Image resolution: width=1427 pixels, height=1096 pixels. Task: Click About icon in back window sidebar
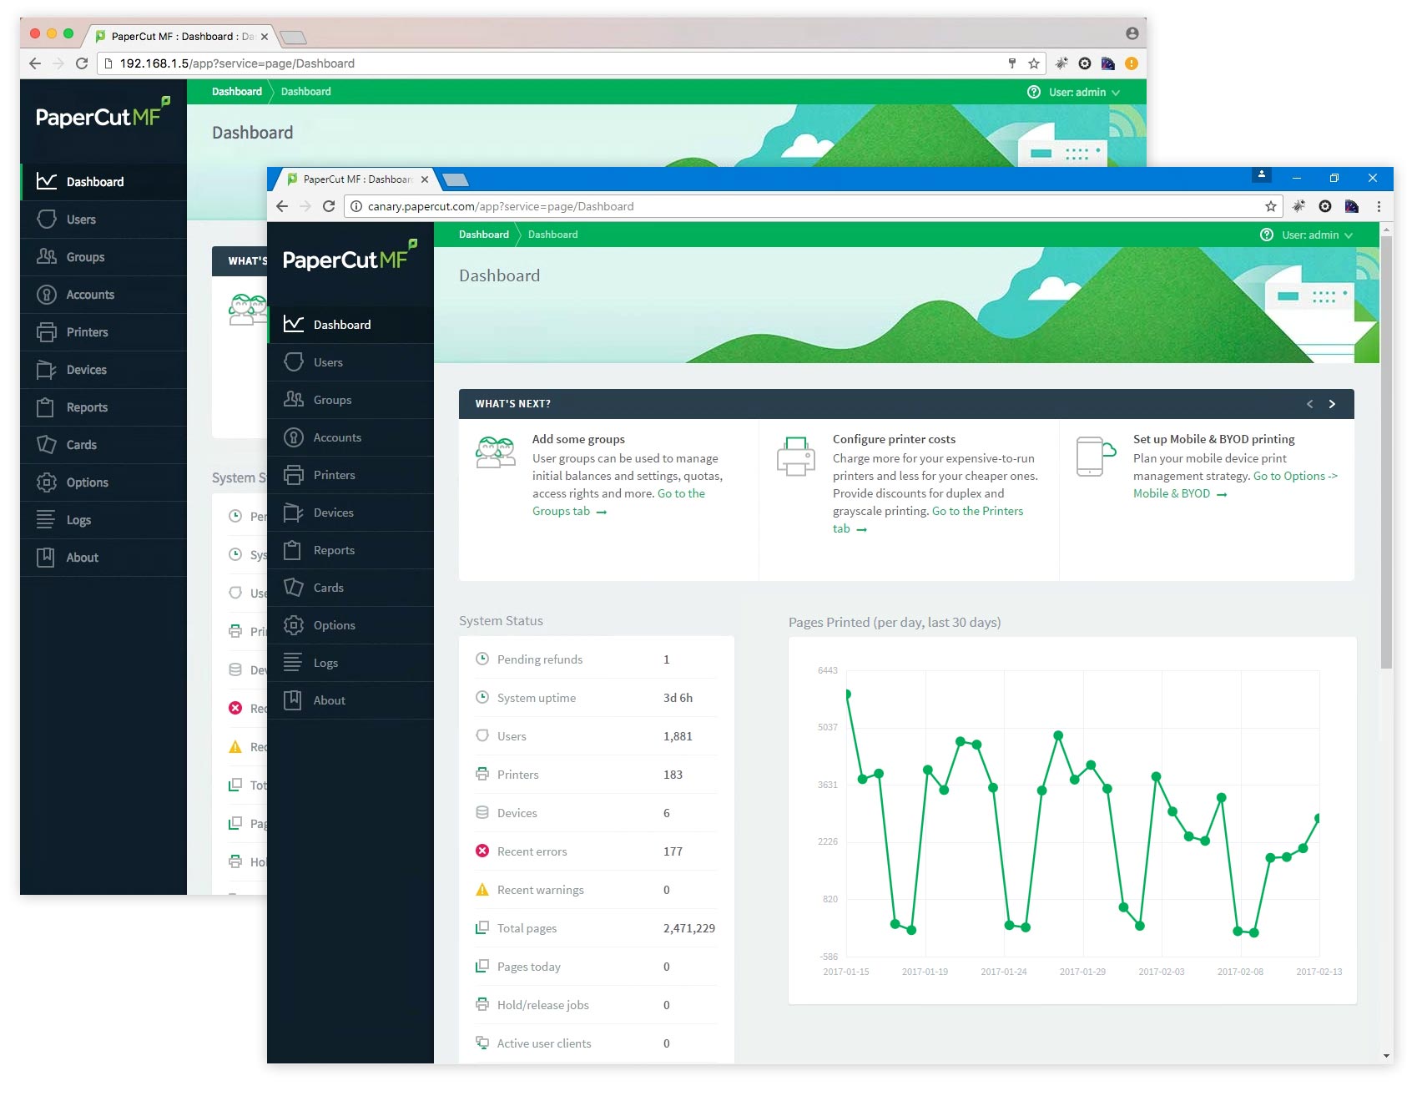47,558
